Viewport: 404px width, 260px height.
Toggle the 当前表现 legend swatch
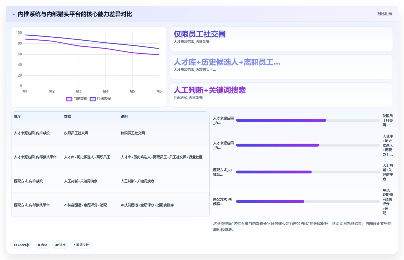pos(69,99)
